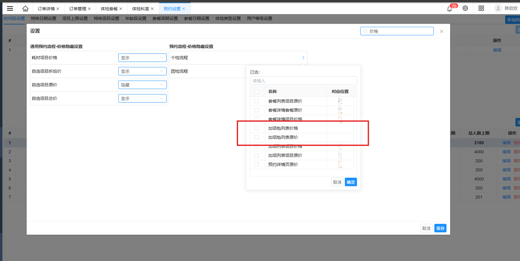Click 确定 in the selection popup
The width and height of the screenshot is (520, 261).
(x=351, y=182)
